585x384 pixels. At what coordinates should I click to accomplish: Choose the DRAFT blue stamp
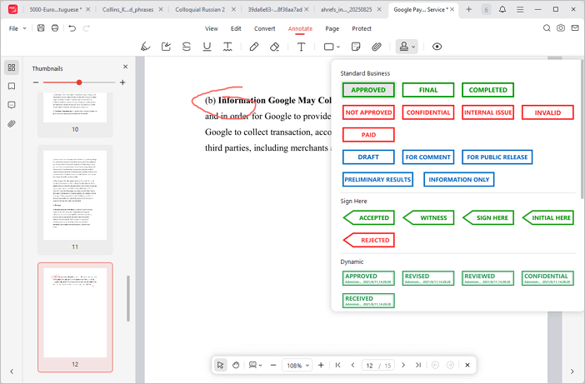(369, 157)
